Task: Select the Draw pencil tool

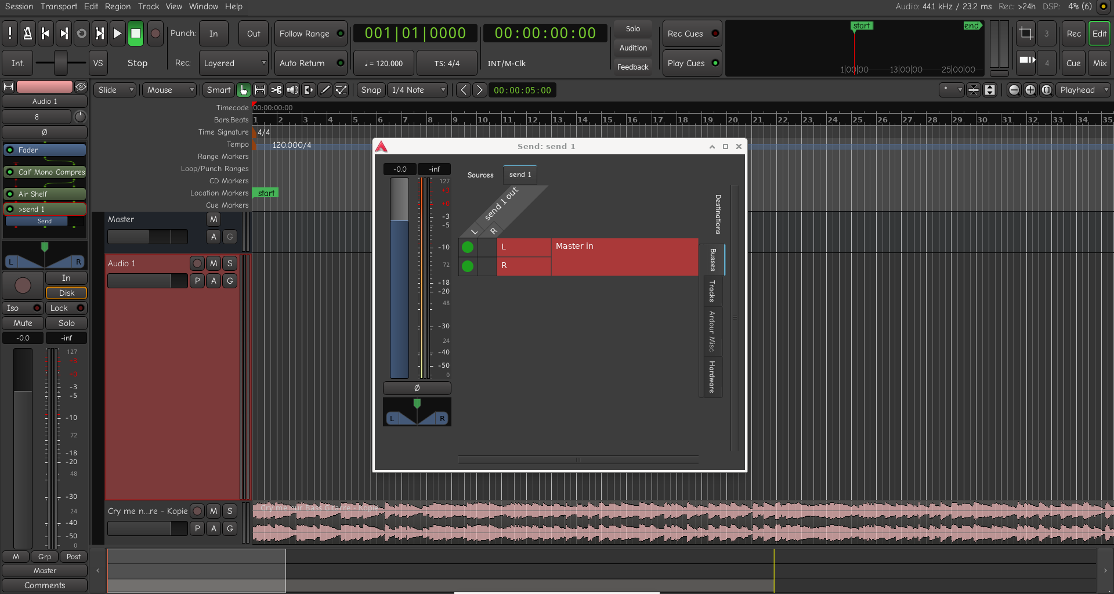Action: pos(325,90)
